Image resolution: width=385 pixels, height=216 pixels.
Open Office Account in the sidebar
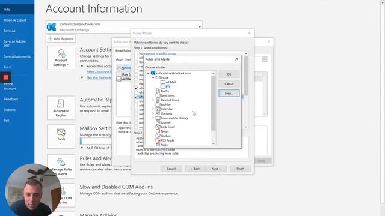17,86
